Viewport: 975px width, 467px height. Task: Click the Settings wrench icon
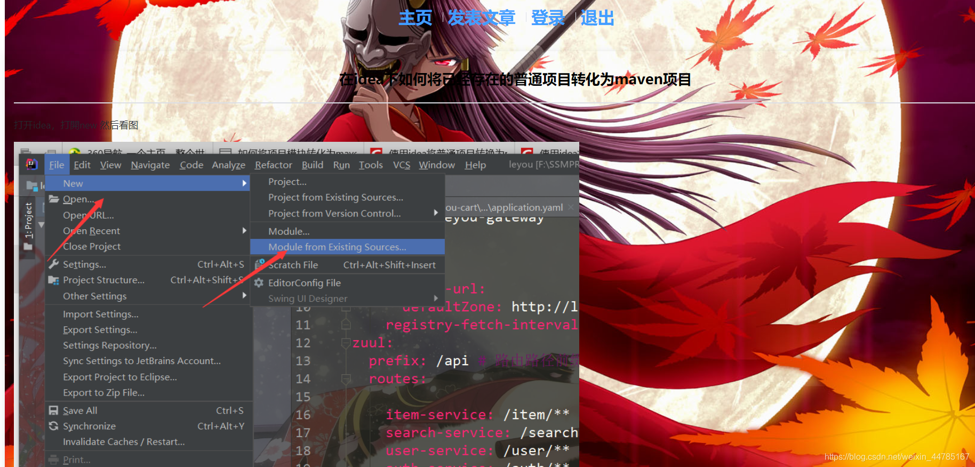coord(53,264)
